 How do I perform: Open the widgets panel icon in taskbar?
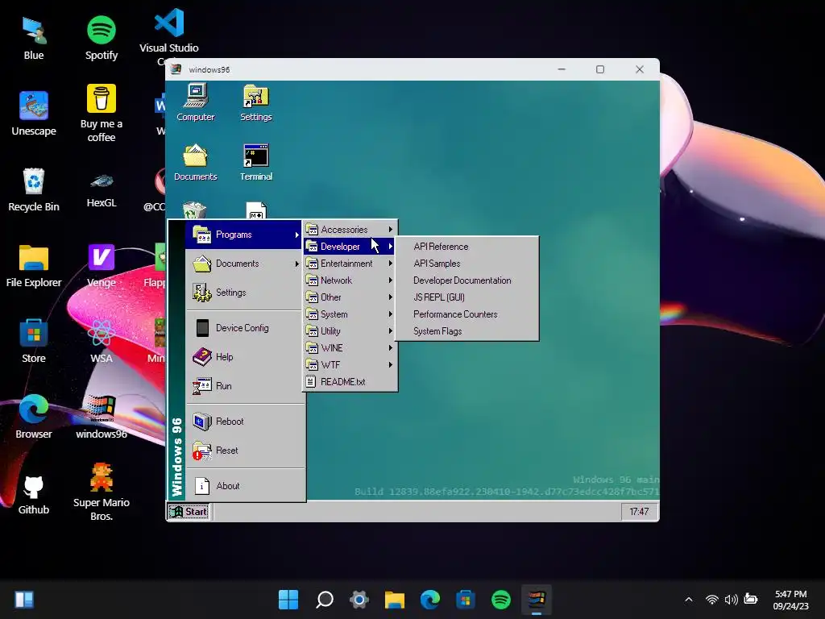click(24, 599)
